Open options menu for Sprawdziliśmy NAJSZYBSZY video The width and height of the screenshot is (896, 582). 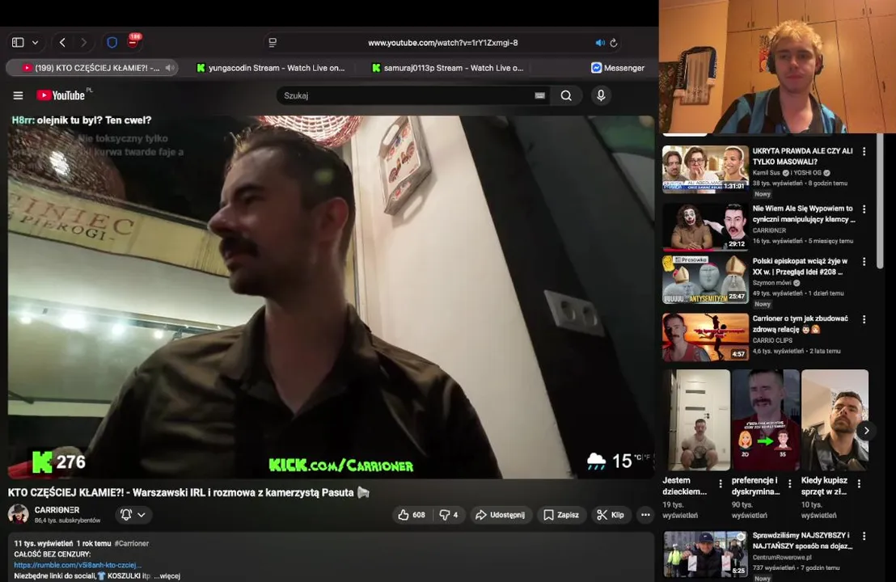click(x=864, y=536)
